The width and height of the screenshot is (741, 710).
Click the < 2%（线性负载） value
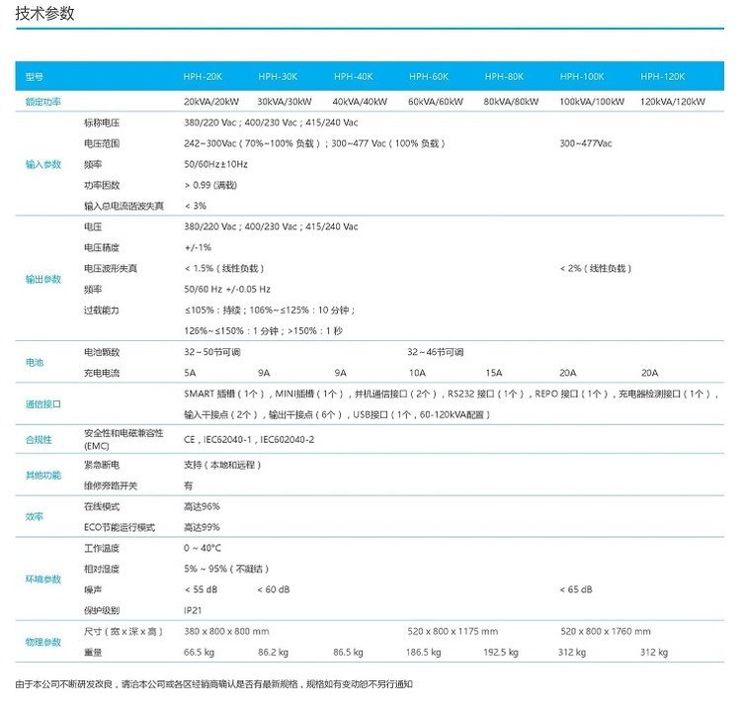coord(596,268)
